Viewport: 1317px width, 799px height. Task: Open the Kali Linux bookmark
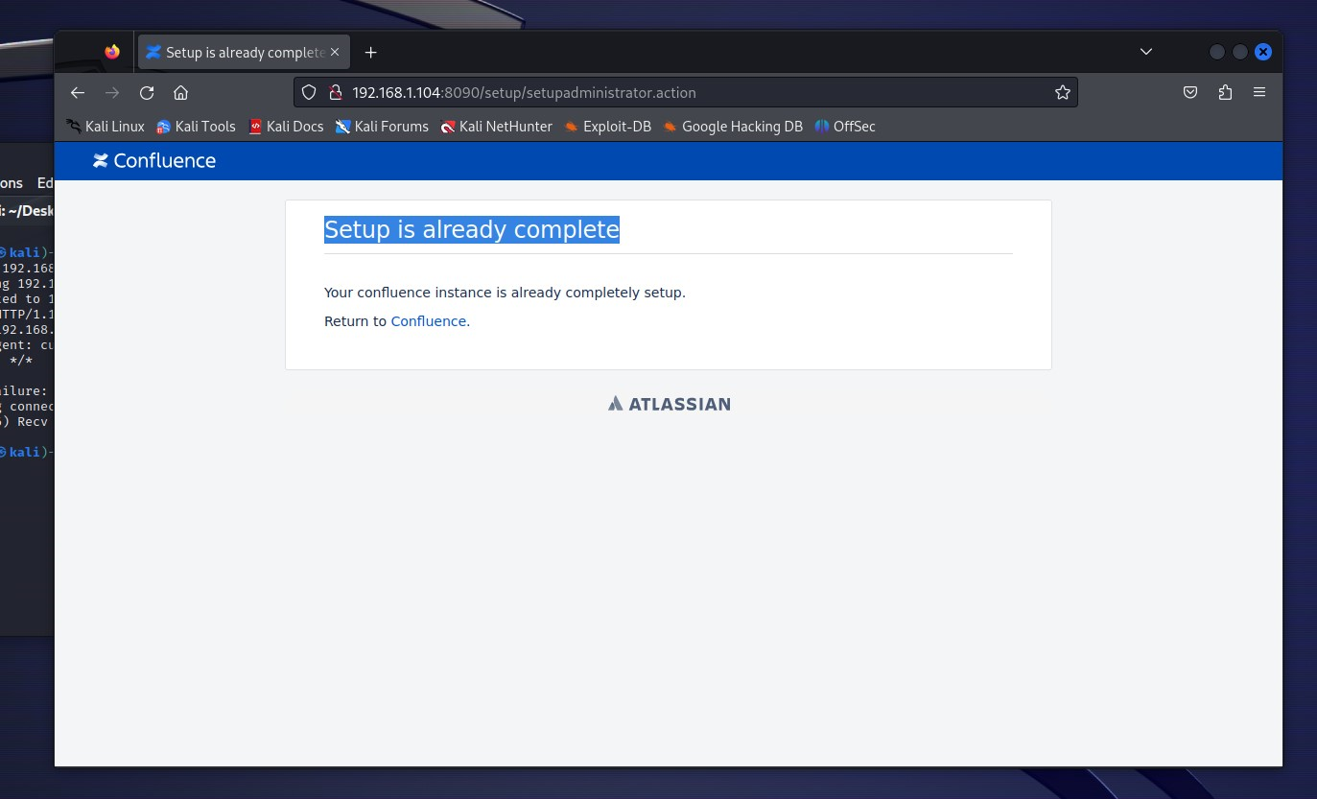click(x=106, y=126)
